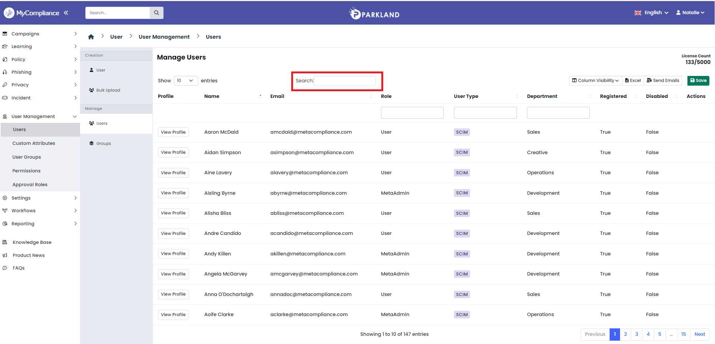Sort table by Department column
Screen dimensions: 715x344
559,96
